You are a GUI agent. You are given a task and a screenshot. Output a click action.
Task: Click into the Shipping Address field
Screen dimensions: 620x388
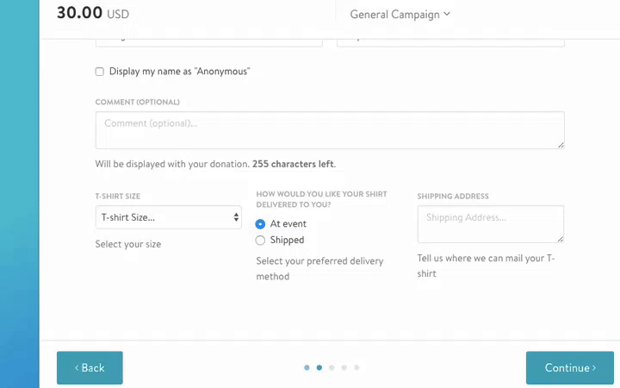(x=489, y=223)
